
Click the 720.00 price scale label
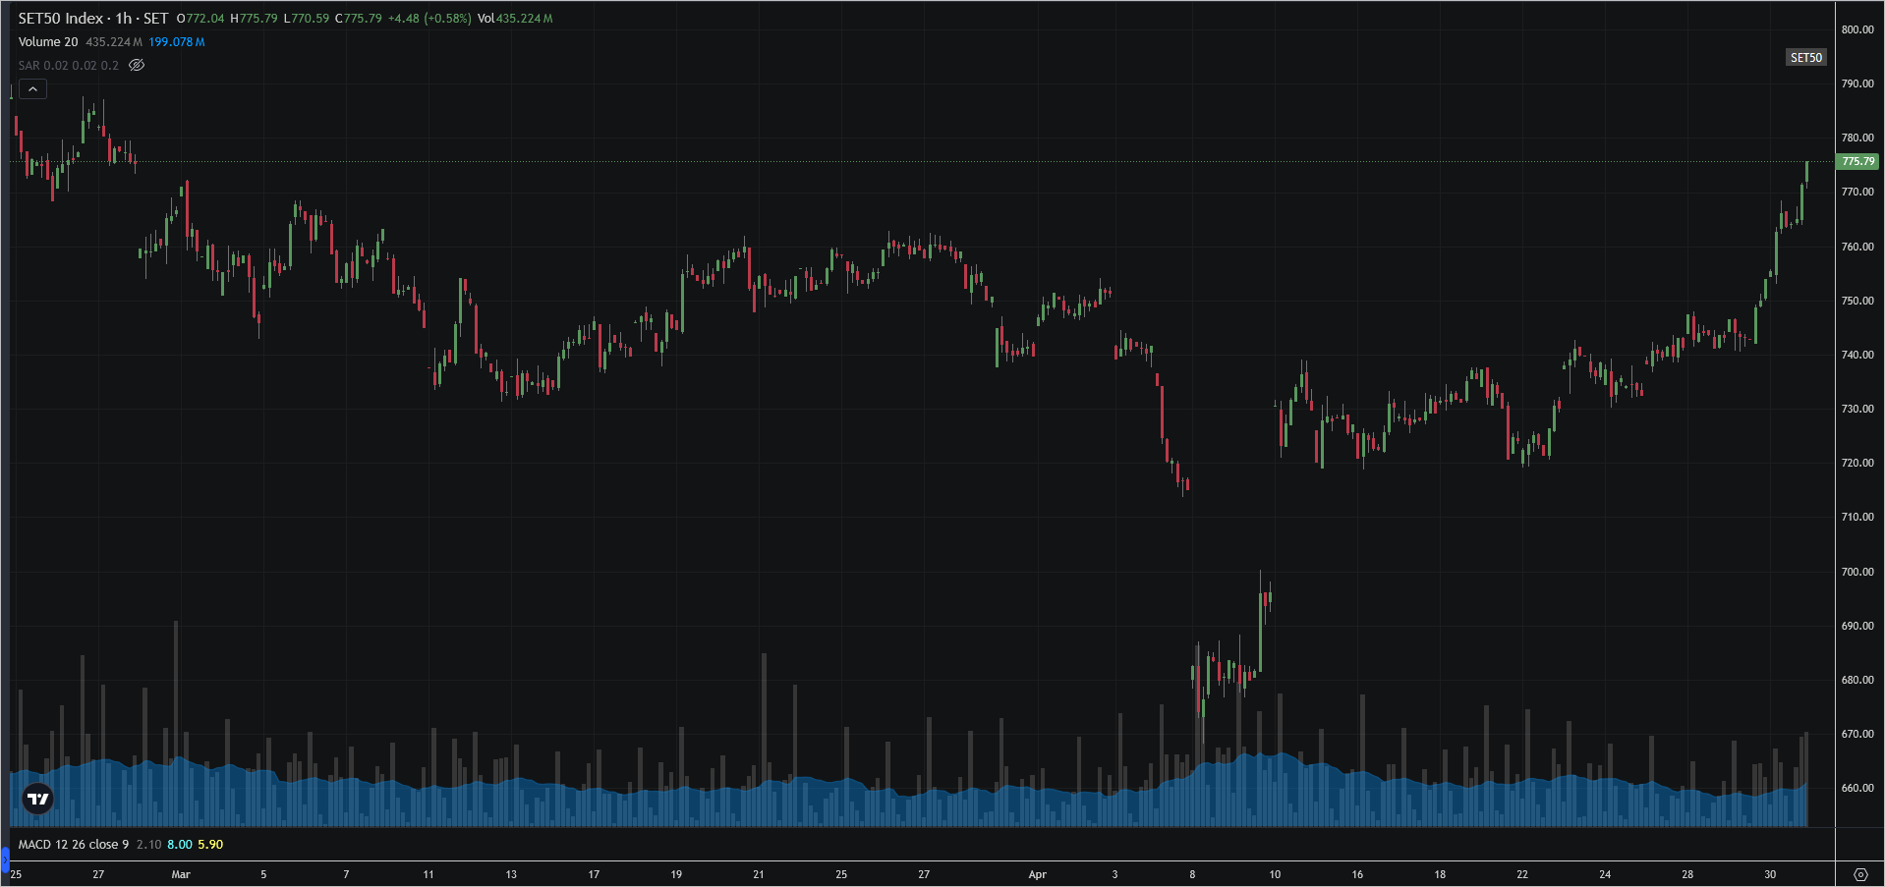pyautogui.click(x=1857, y=463)
